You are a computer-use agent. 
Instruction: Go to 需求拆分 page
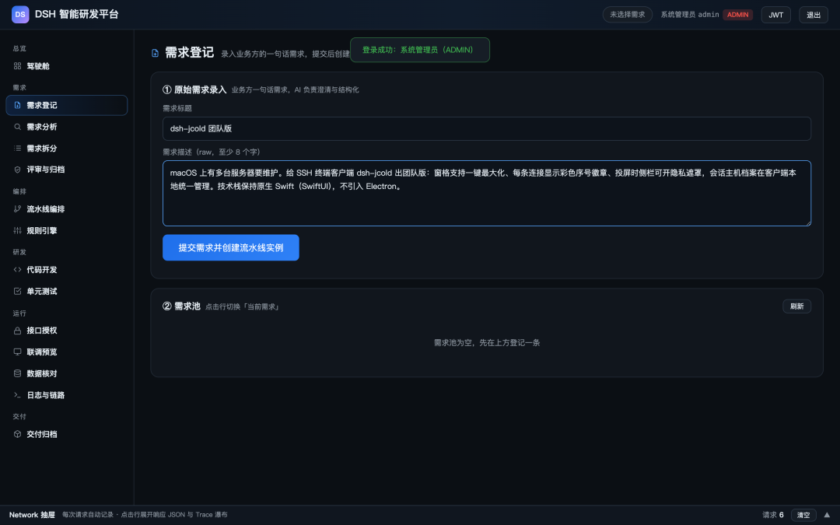(x=66, y=149)
